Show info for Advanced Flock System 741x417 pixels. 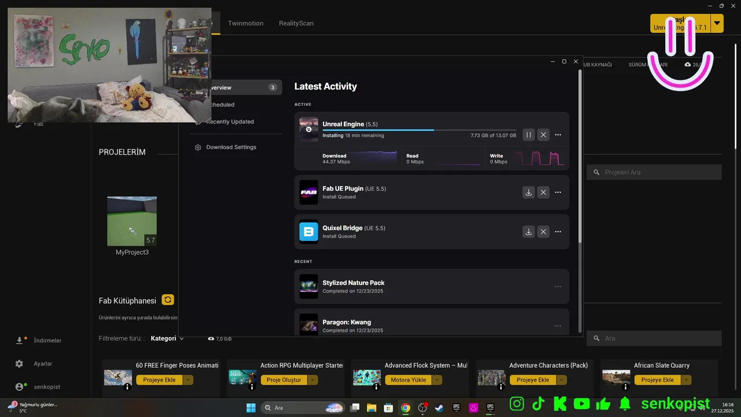(376, 387)
